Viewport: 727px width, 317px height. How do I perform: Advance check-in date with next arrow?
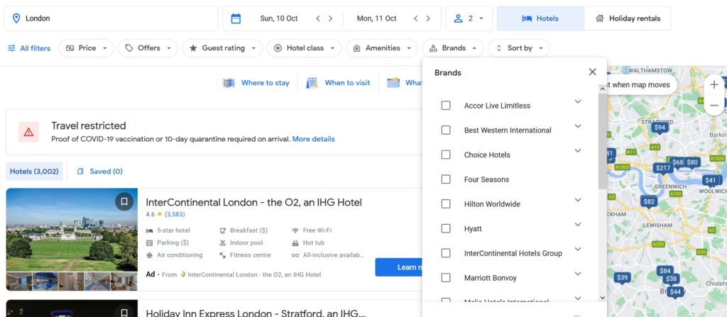[x=332, y=18]
